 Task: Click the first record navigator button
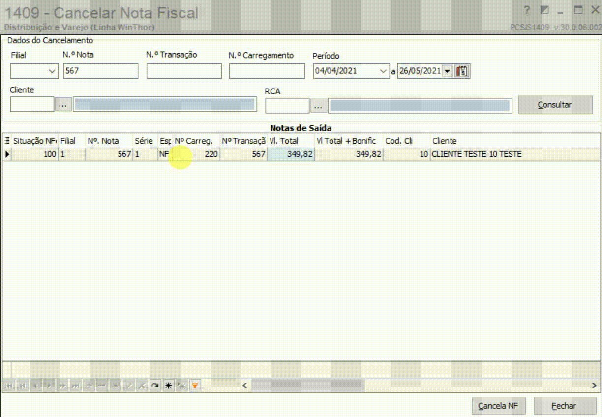coord(9,386)
